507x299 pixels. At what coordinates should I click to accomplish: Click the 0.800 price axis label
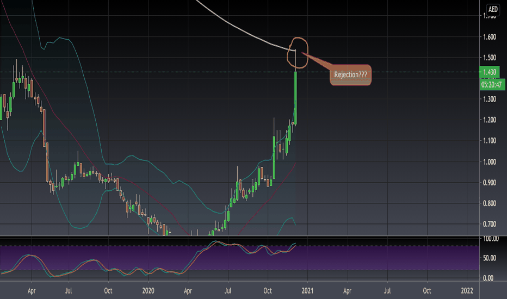490,203
